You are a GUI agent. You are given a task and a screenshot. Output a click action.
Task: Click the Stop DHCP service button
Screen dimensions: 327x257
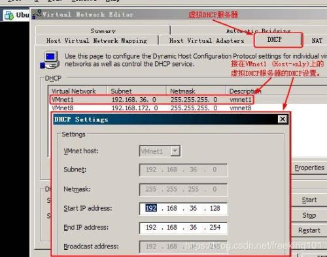tap(309, 215)
